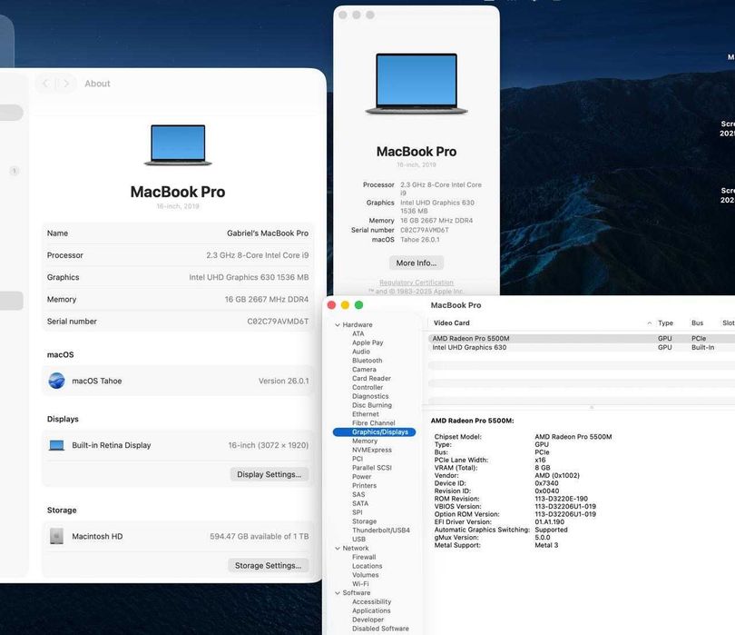The width and height of the screenshot is (735, 635).
Task: Select Firewall under Network
Action: 364,557
